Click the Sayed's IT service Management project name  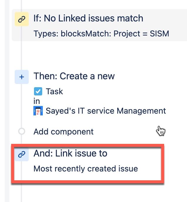pos(106,111)
